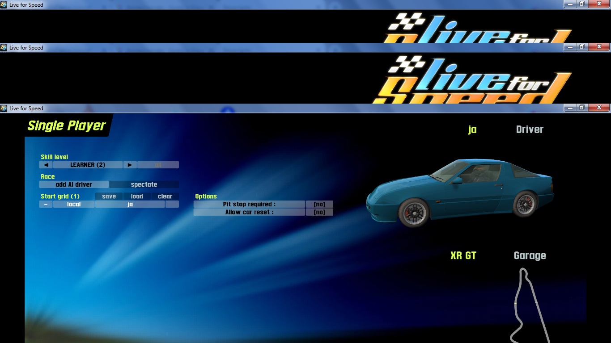
Task: Remove driver with the minus button
Action: point(46,204)
